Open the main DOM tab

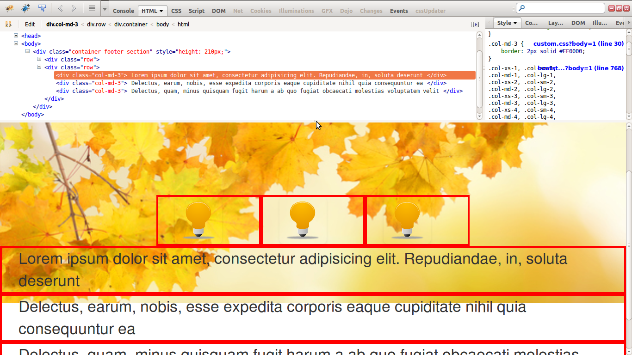[219, 11]
